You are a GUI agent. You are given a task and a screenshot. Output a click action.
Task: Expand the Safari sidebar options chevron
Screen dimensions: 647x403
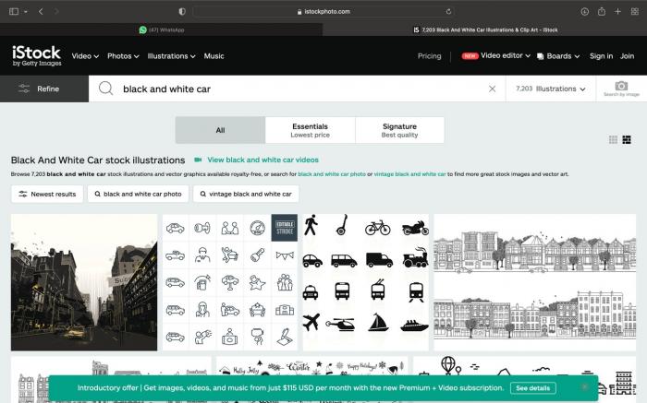tap(26, 11)
